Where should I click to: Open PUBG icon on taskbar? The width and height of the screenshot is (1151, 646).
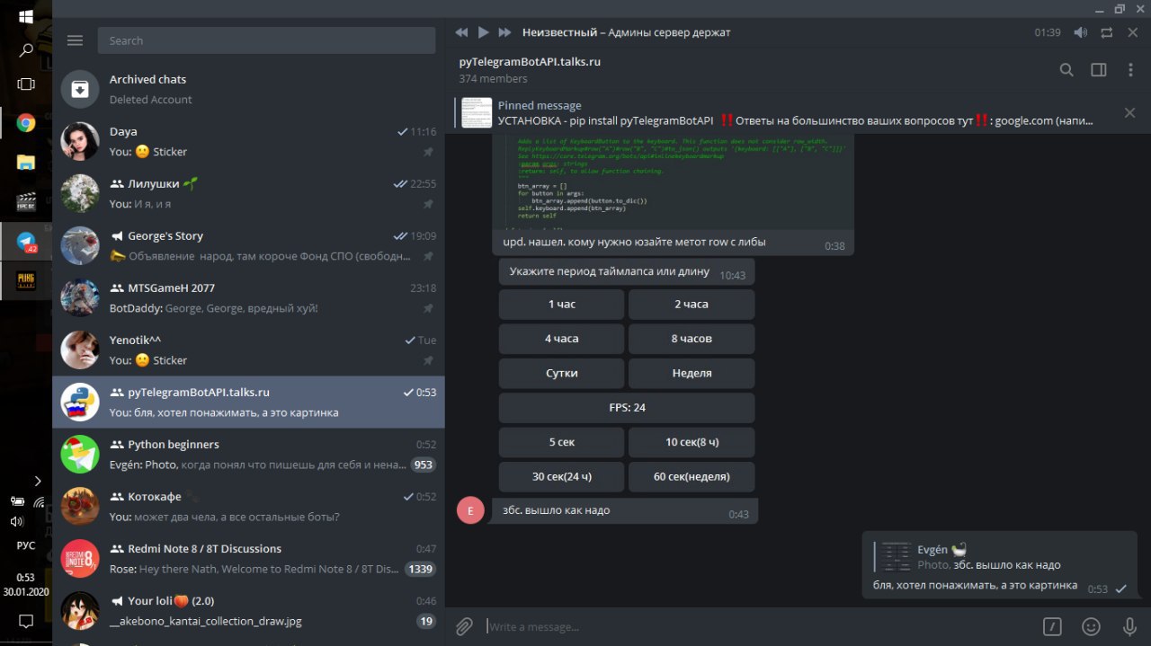pos(26,280)
